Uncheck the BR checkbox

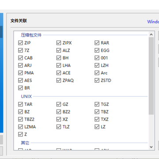tap(20, 88)
